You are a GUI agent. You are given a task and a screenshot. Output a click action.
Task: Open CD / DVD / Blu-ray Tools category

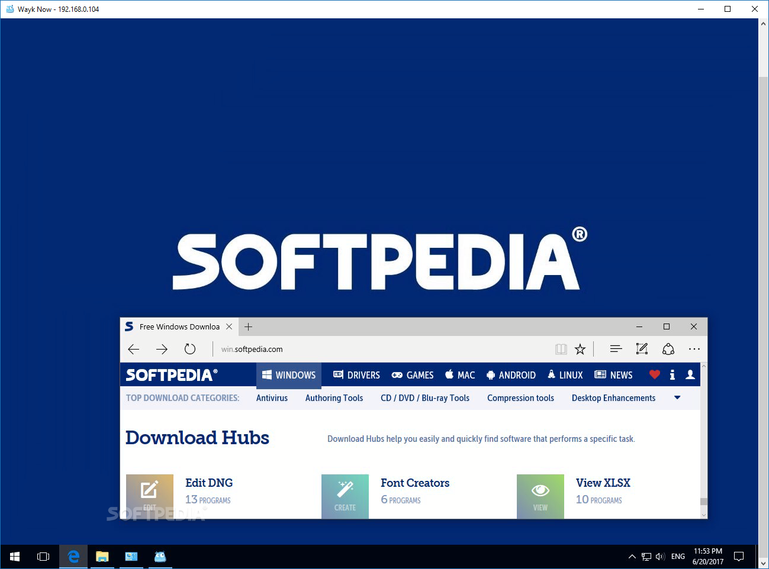pos(425,398)
